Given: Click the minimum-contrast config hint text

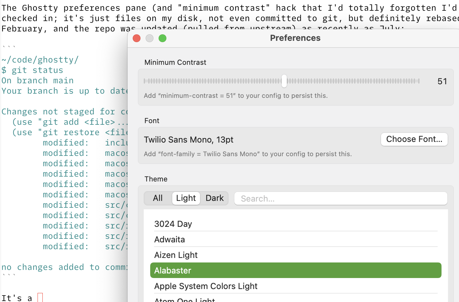Looking at the screenshot, I should pos(236,96).
